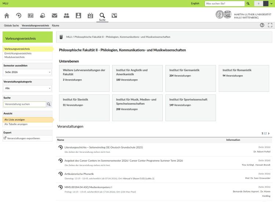Open the profile icon

(78, 16)
